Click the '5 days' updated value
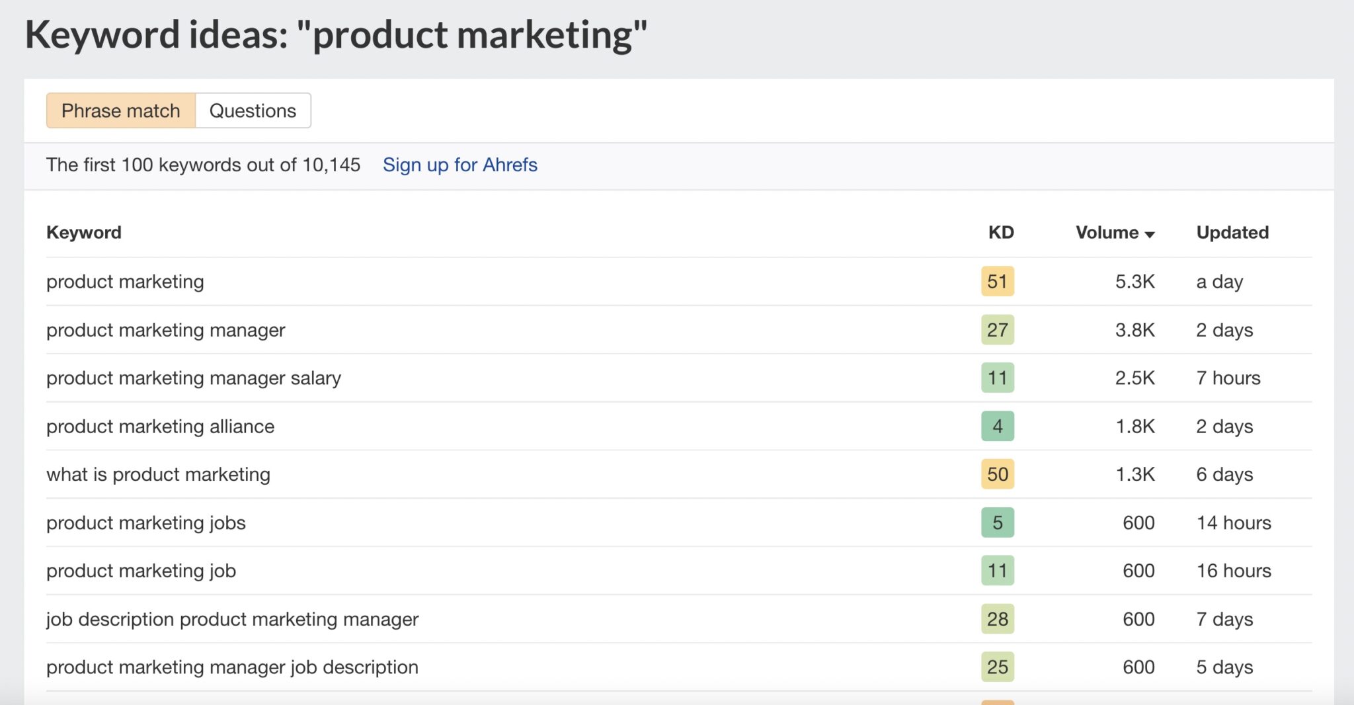The height and width of the screenshot is (705, 1354). point(1224,668)
